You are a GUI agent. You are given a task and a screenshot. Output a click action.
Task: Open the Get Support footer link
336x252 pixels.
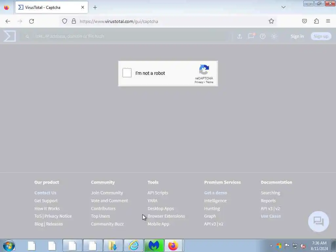[x=46, y=200]
